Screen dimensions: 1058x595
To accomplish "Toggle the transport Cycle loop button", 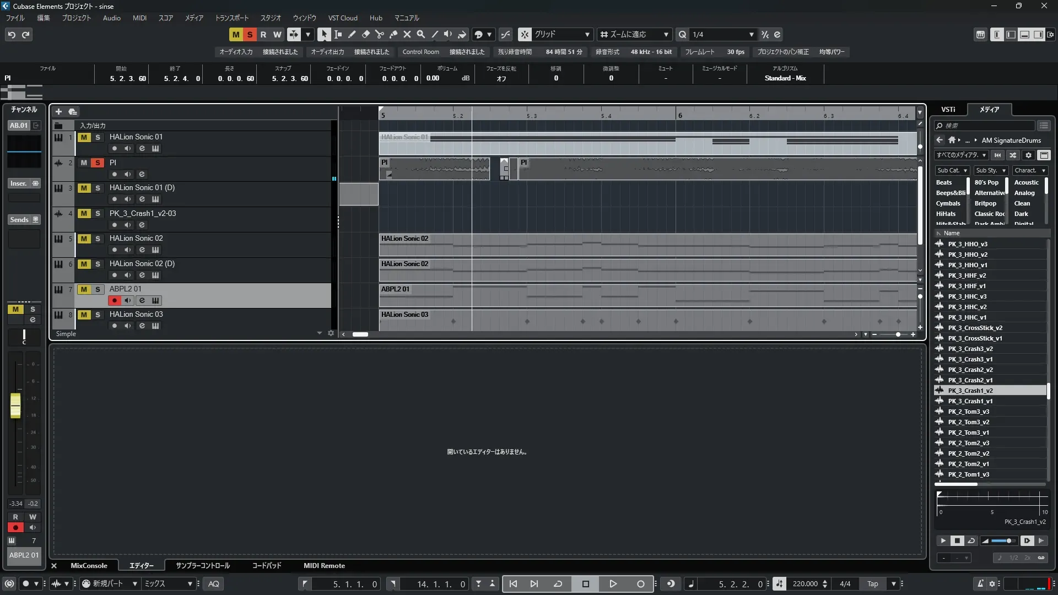I will pyautogui.click(x=558, y=584).
